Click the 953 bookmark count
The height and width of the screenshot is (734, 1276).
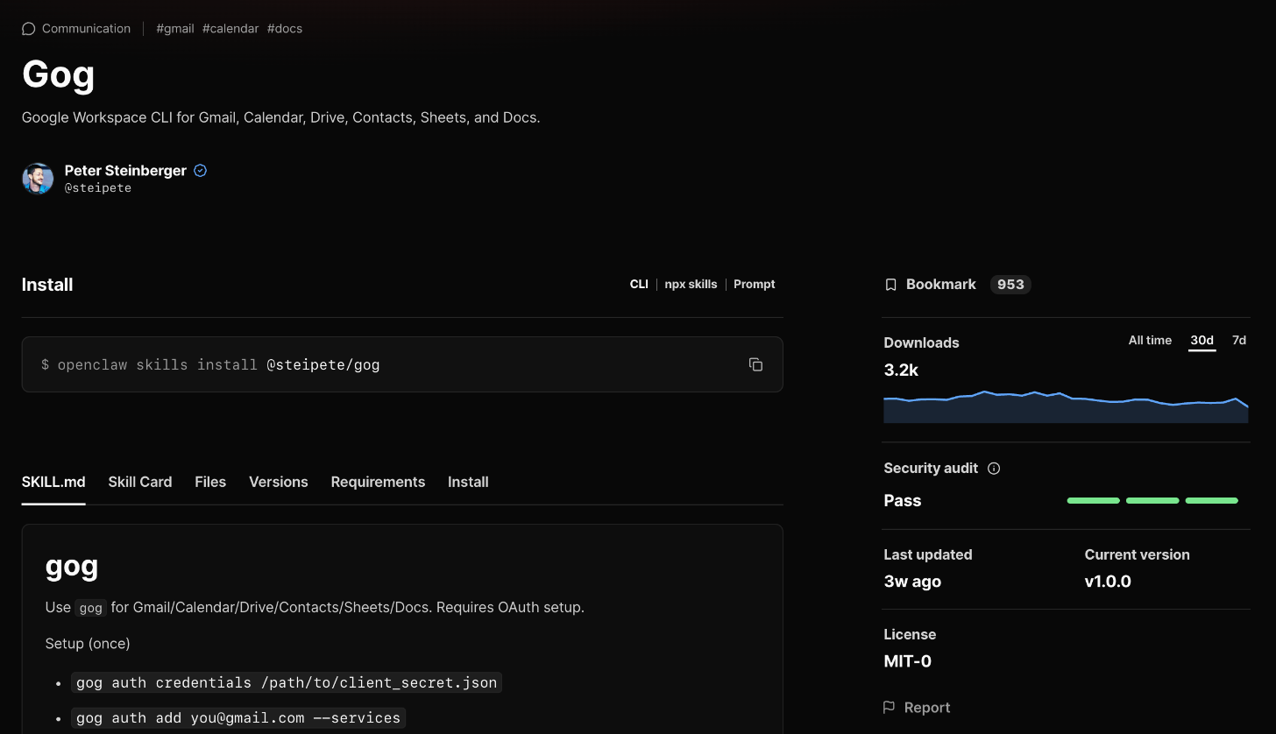pos(1010,285)
